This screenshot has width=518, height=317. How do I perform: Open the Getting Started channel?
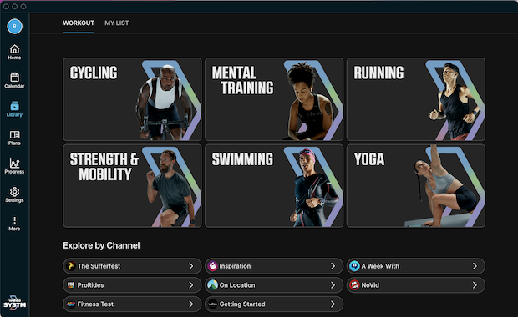click(x=274, y=304)
